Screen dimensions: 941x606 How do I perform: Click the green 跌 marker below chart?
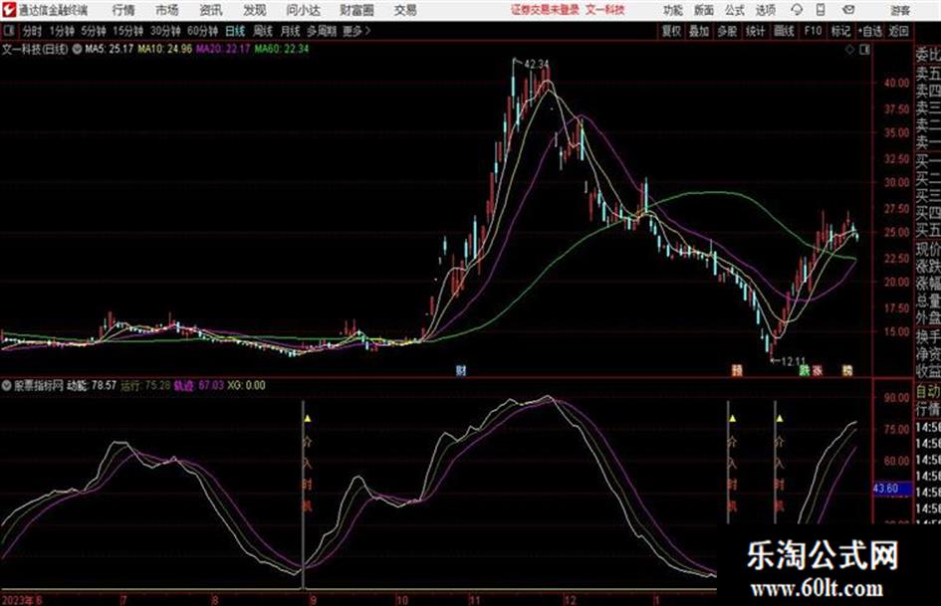pos(805,370)
